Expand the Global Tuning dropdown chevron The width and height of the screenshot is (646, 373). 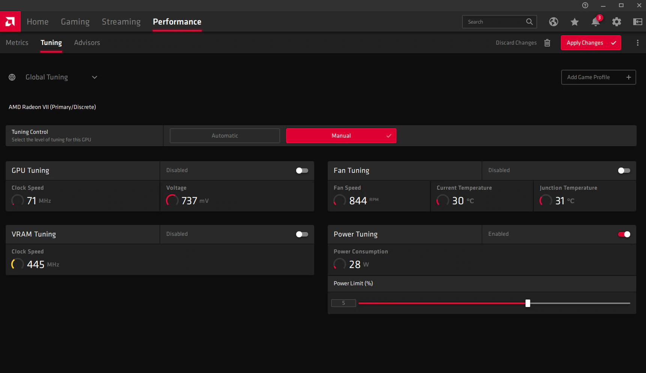(x=95, y=77)
